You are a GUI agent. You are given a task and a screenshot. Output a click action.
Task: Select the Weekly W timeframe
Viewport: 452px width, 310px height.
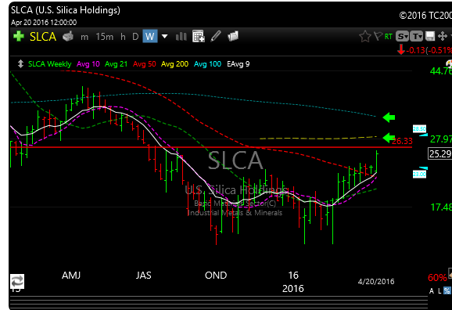pyautogui.click(x=150, y=36)
